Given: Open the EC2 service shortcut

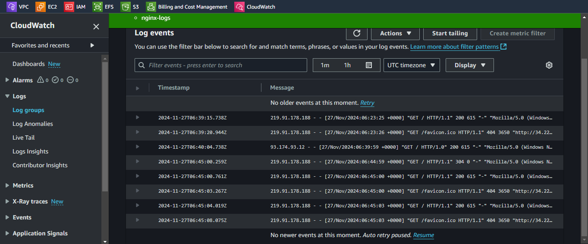Looking at the screenshot, I should pos(40,6).
